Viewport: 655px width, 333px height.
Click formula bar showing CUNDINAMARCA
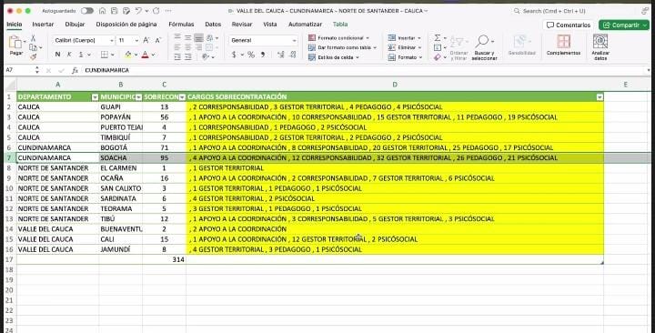(x=363, y=70)
